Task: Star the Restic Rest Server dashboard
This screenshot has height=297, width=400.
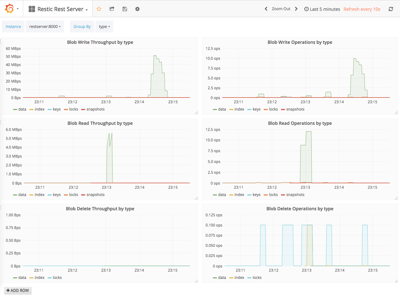Action: click(99, 9)
